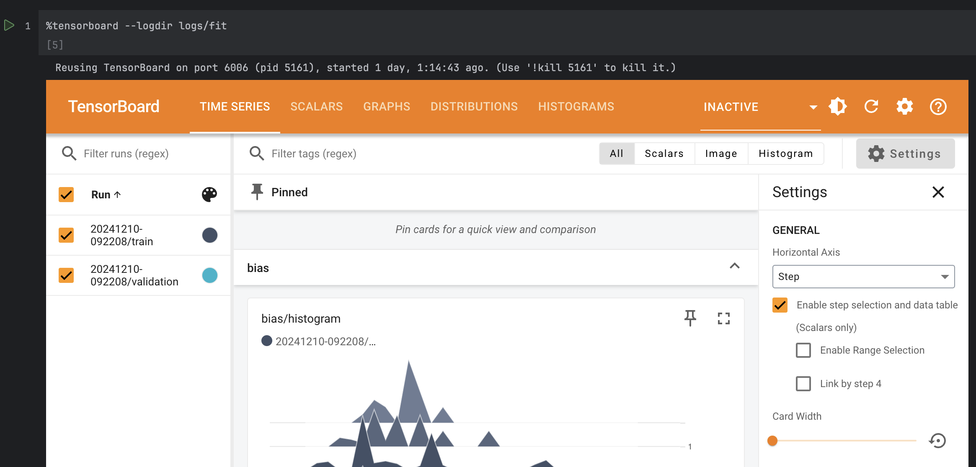Uncheck the 20241210-092208/train run
Viewport: 976px width, 467px height.
pyautogui.click(x=66, y=235)
